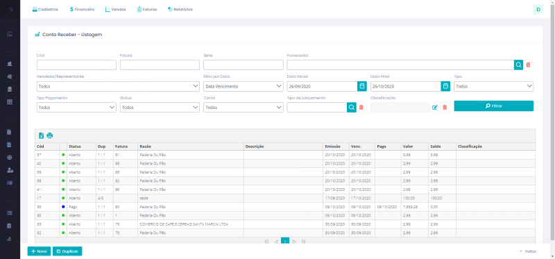Screen dimensions: 555x259
Task: Open the Relatórios menu
Action: (x=180, y=10)
